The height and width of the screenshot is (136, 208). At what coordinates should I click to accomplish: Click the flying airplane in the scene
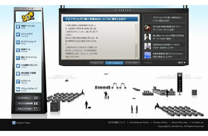tap(106, 74)
